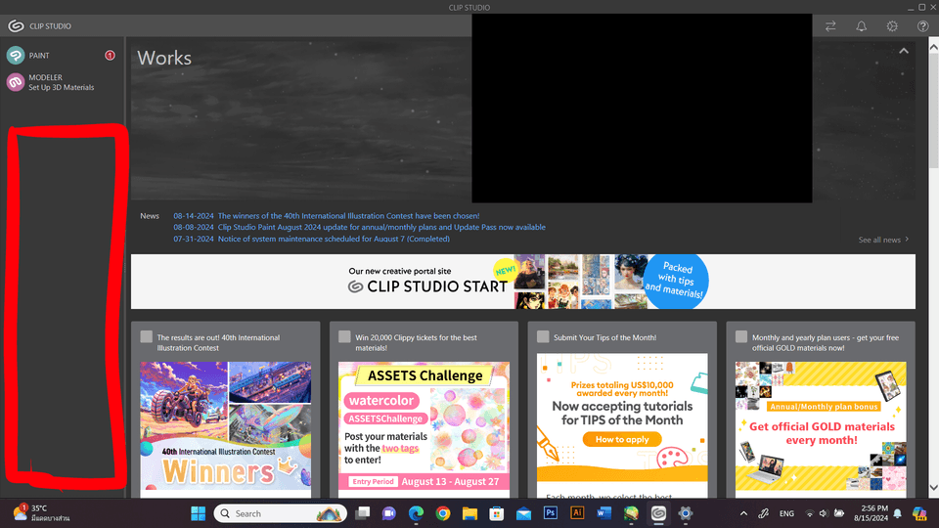Open the weather widget showing 35°C
The height and width of the screenshot is (528, 939).
pos(42,513)
